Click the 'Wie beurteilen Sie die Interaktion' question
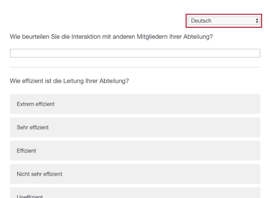 coord(111,37)
